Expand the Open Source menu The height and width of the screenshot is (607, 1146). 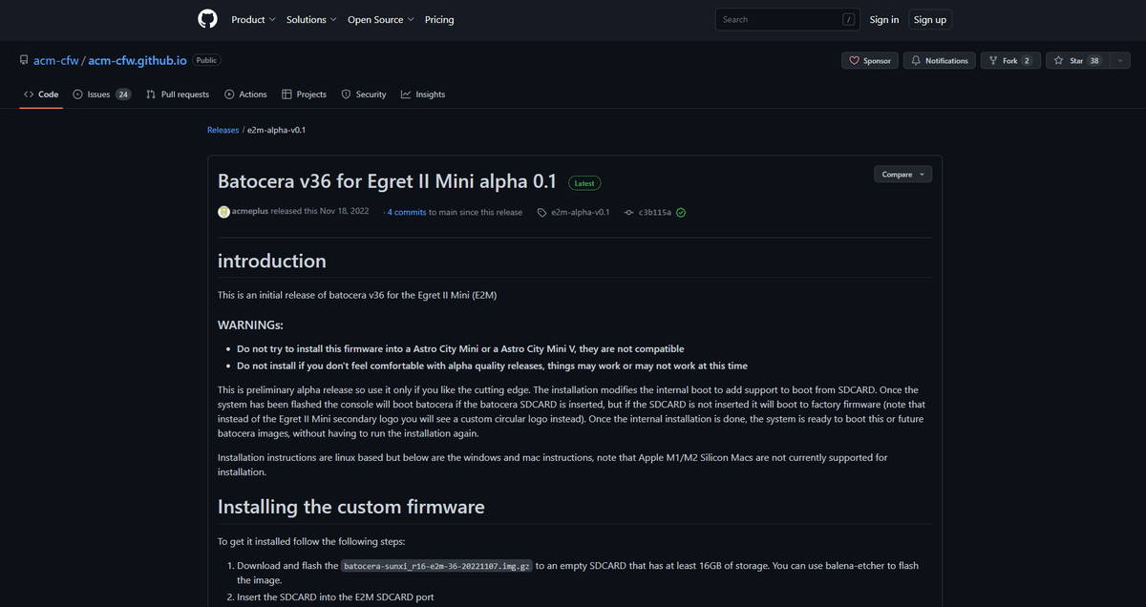(x=380, y=19)
